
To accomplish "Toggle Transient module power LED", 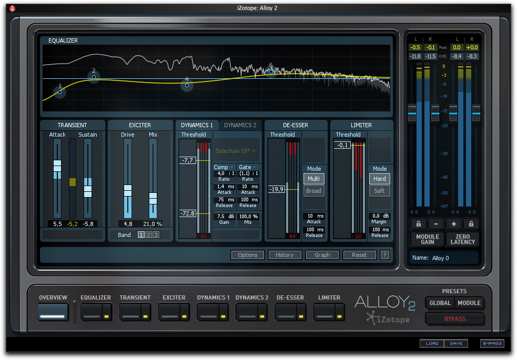I will click(145, 316).
